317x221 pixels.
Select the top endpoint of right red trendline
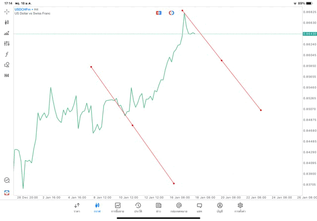[182, 10]
